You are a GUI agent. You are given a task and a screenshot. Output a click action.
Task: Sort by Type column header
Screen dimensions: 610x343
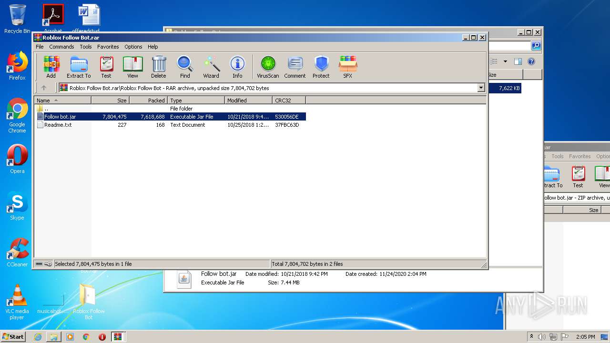pyautogui.click(x=196, y=100)
